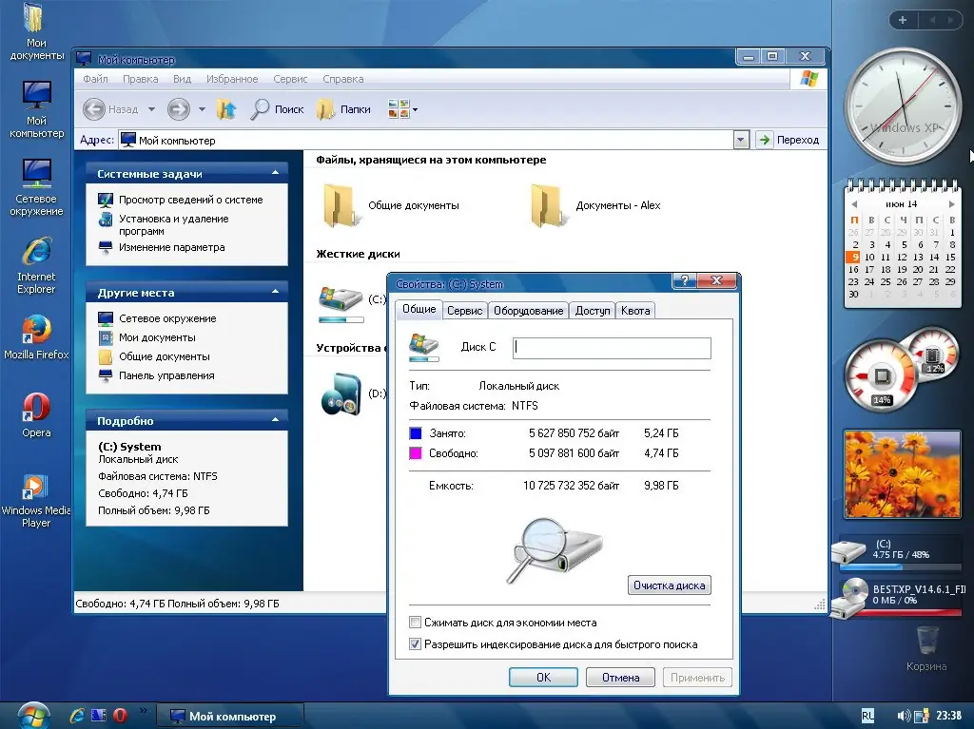Open the views dropdown arrow in toolbar
This screenshot has width=974, height=729.
(415, 110)
